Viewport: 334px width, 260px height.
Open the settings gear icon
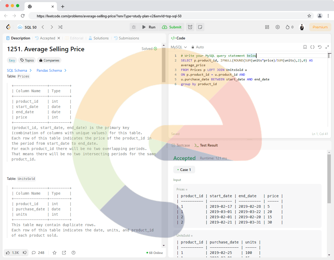pyautogui.click(x=278, y=27)
